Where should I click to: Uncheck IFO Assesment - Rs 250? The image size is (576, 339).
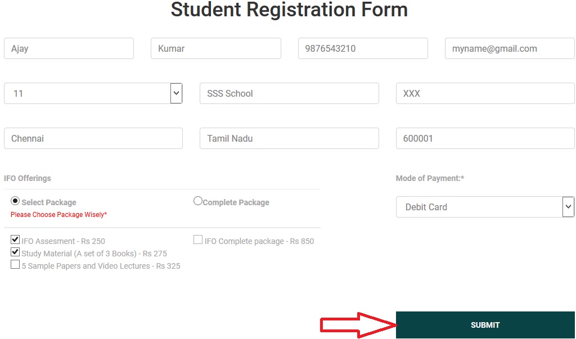(x=15, y=240)
